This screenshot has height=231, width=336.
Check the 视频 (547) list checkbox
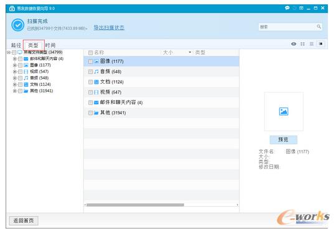(x=90, y=92)
